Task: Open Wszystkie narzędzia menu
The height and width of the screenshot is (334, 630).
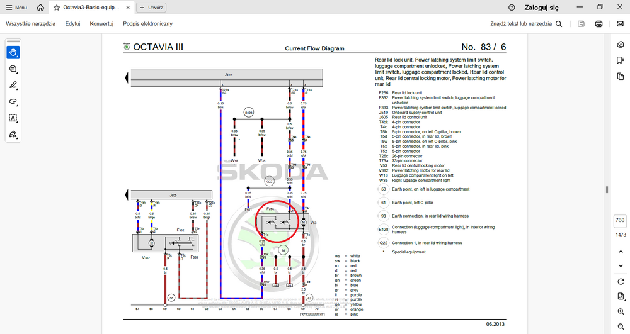Action: (x=31, y=24)
